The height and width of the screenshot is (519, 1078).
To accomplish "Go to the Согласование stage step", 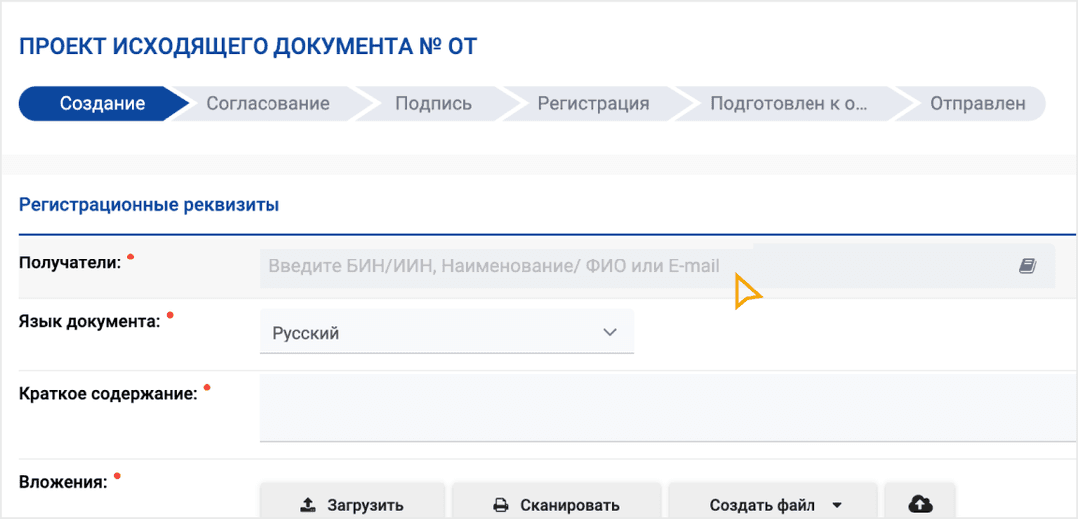I will [268, 103].
